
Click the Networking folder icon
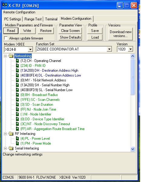click(11, 56)
